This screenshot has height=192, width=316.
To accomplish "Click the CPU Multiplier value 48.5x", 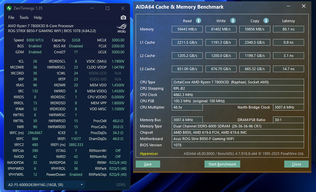I will point(187,107).
